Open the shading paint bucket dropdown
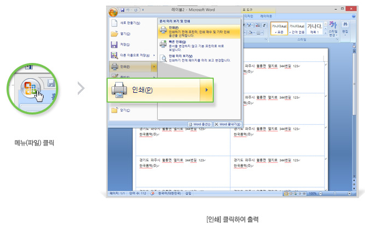This screenshot has width=365, height=228. [x=251, y=33]
